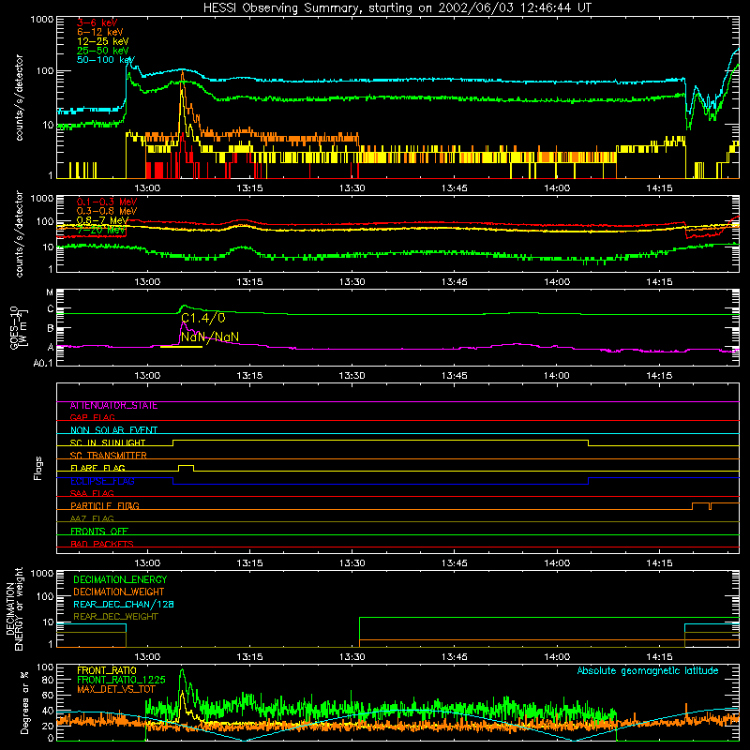Select the BAD_PACKETS flag label
750x750 pixels.
(102, 544)
